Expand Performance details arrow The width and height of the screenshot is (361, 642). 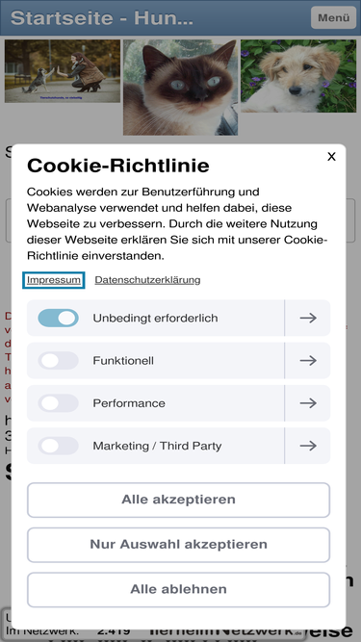pyautogui.click(x=308, y=403)
